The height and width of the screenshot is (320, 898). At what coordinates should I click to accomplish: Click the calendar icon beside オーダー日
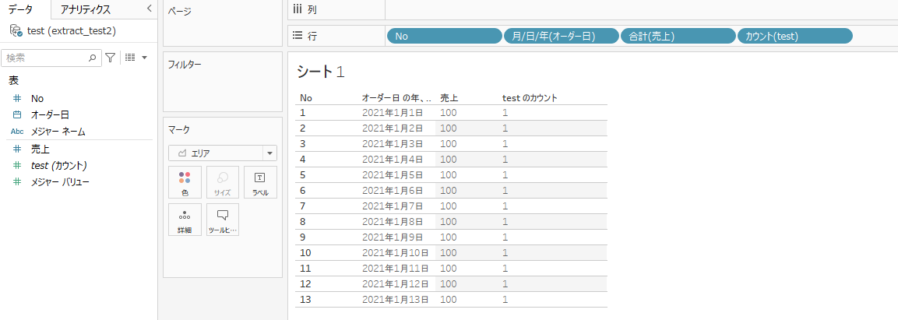[17, 114]
